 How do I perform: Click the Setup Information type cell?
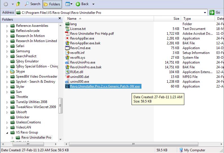[x=196, y=53]
